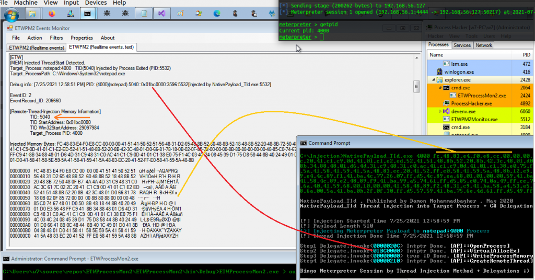The image size is (535, 280).
Task: Click the network tool taskbar icon beside Firefox
Action: coord(71,14)
